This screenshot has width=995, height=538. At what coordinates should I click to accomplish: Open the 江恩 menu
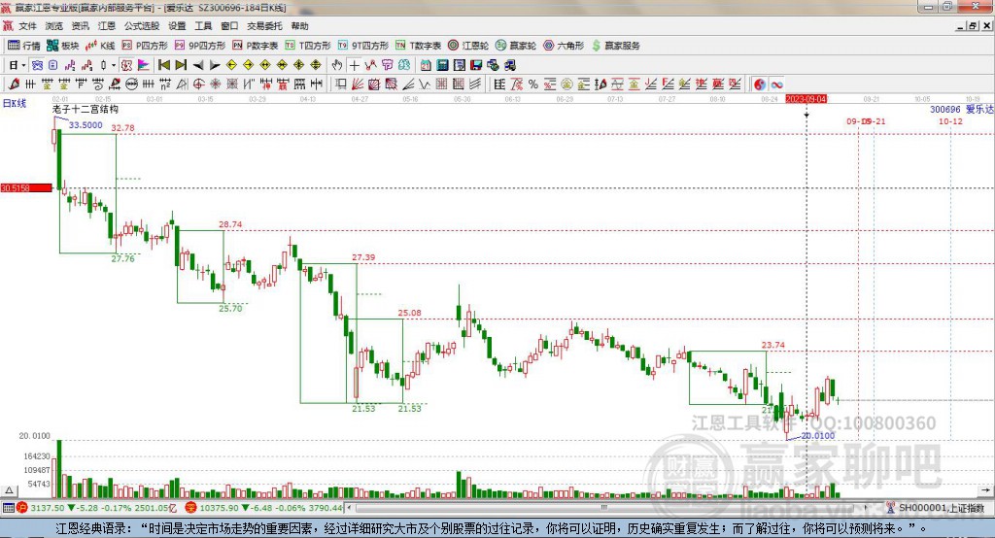pos(107,26)
